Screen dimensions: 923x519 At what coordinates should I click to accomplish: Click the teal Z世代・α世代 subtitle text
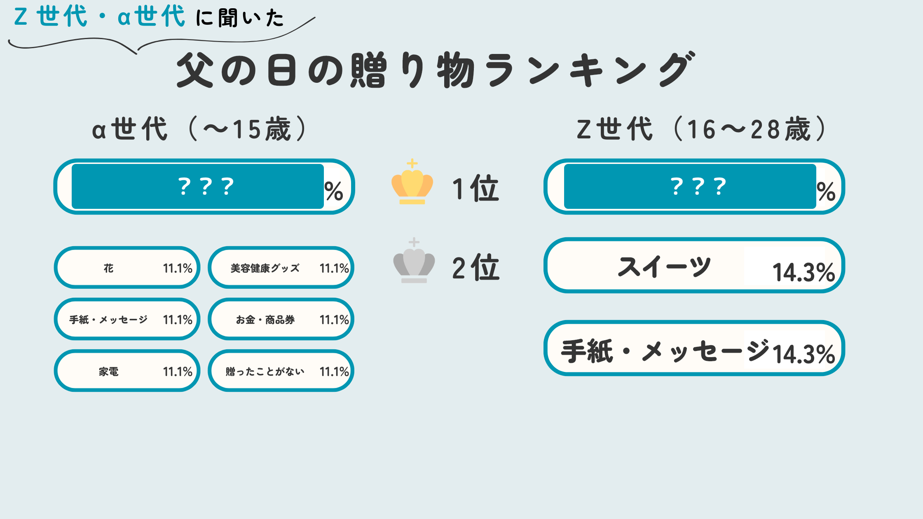(99, 17)
